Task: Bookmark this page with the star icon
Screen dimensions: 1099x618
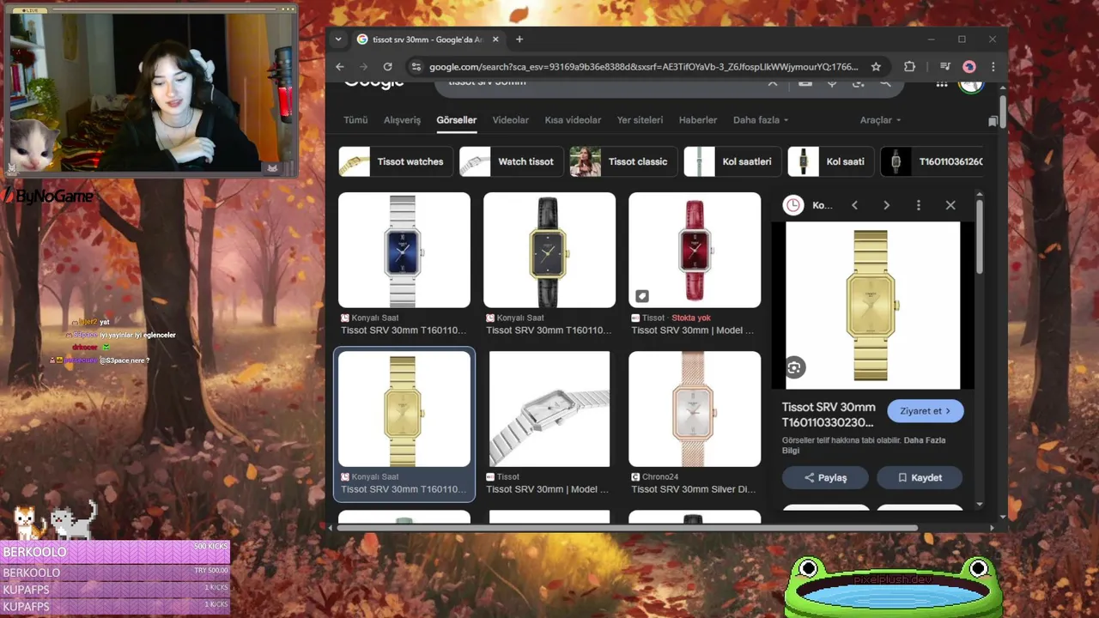Action: point(876,67)
